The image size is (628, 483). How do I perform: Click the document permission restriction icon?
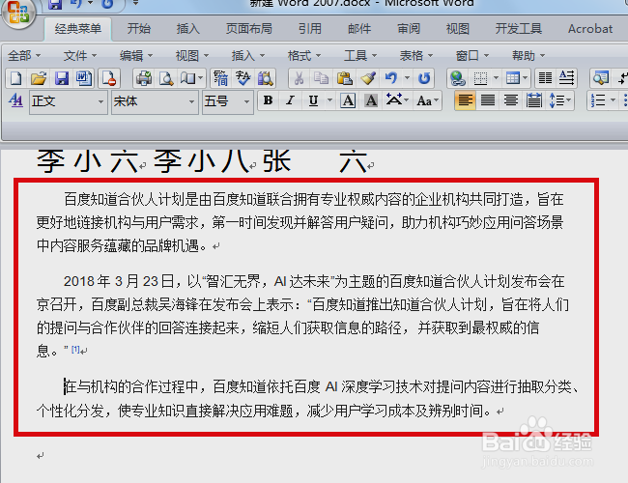[109, 78]
